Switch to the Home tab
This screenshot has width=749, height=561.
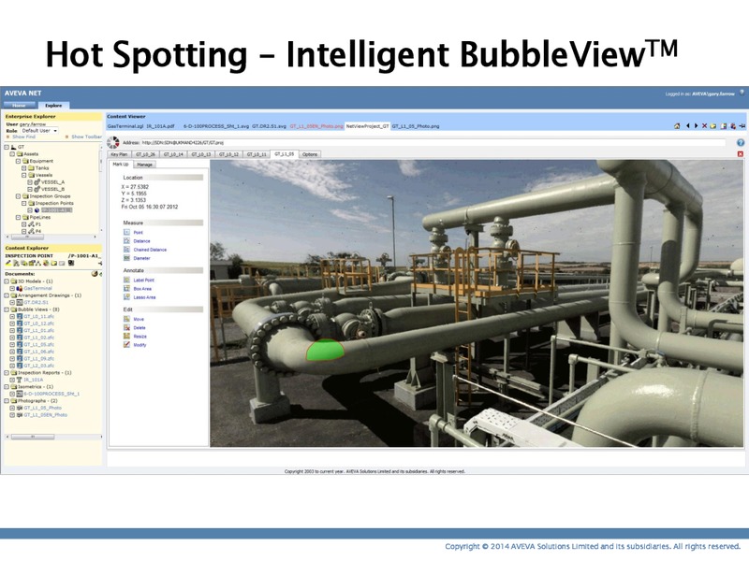pos(19,105)
